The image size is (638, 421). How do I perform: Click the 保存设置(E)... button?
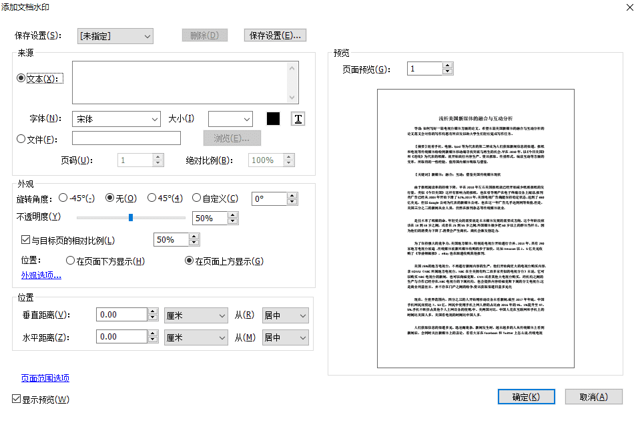(x=275, y=35)
